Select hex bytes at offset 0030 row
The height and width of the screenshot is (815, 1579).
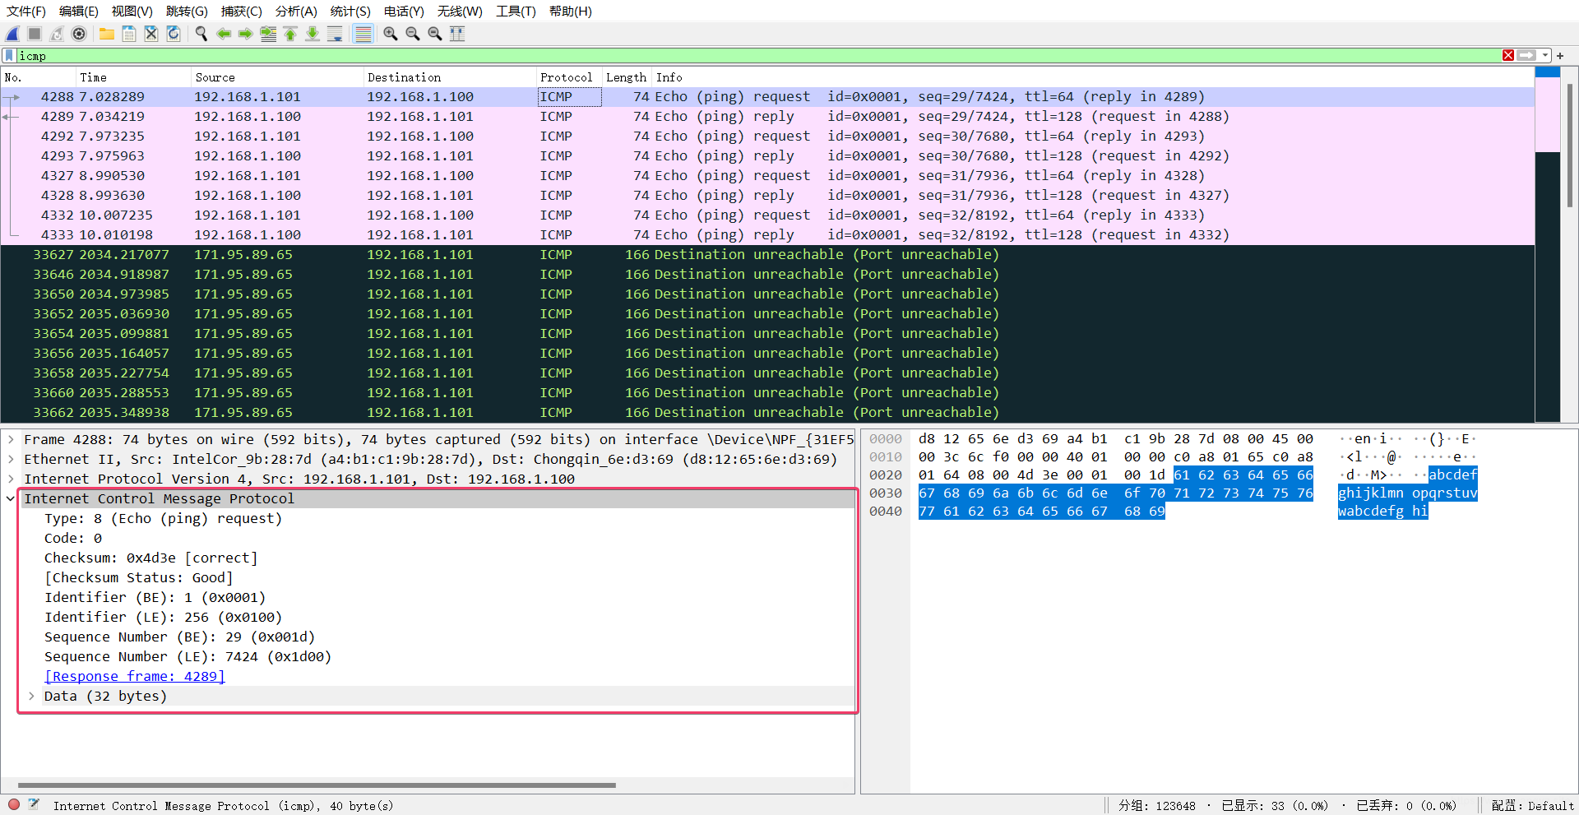1116,493
